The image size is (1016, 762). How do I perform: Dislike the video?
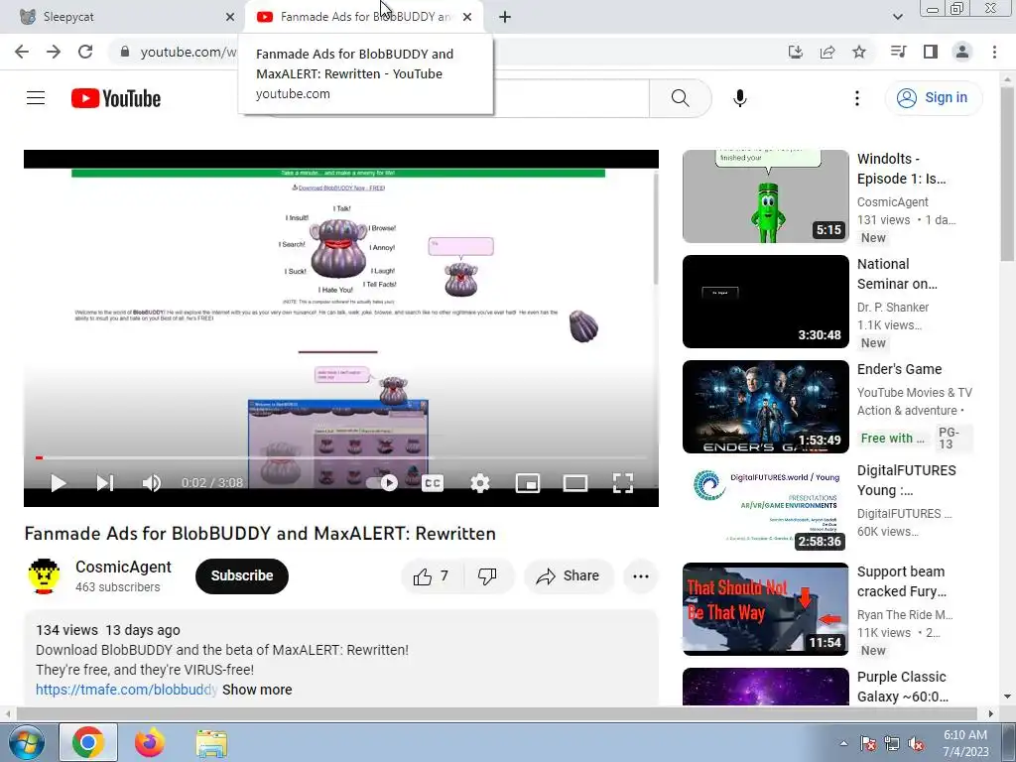tap(489, 576)
